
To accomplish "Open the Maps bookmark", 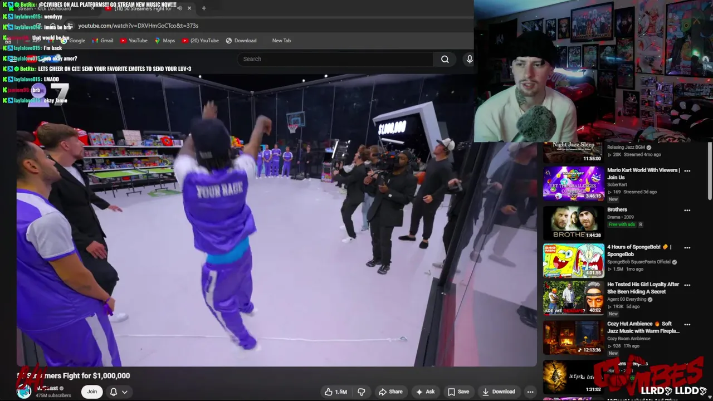I will pyautogui.click(x=165, y=41).
